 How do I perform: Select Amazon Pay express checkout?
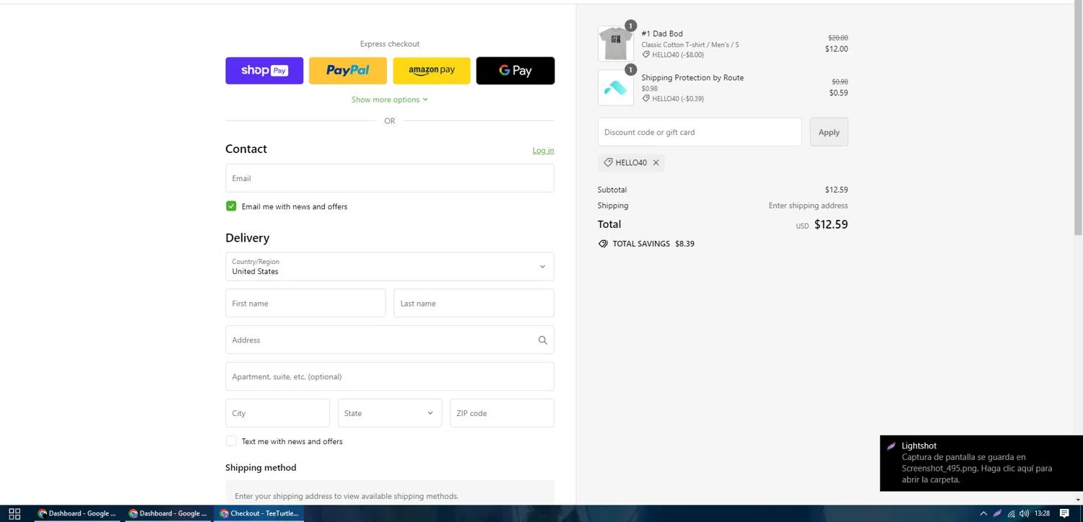click(432, 71)
